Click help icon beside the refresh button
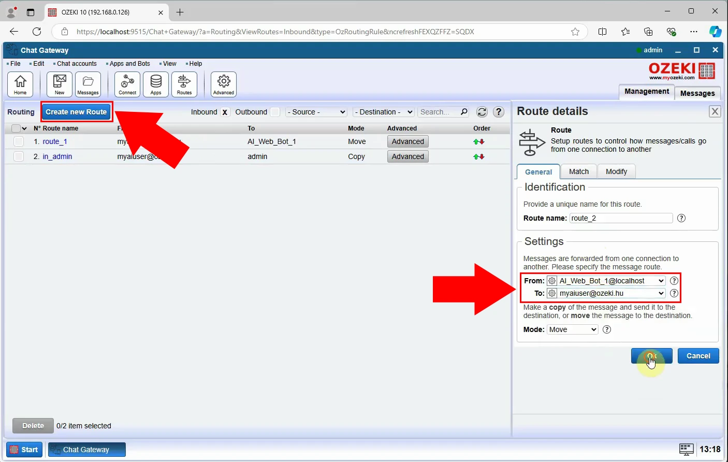Screen dimensions: 728x462 tap(499, 112)
